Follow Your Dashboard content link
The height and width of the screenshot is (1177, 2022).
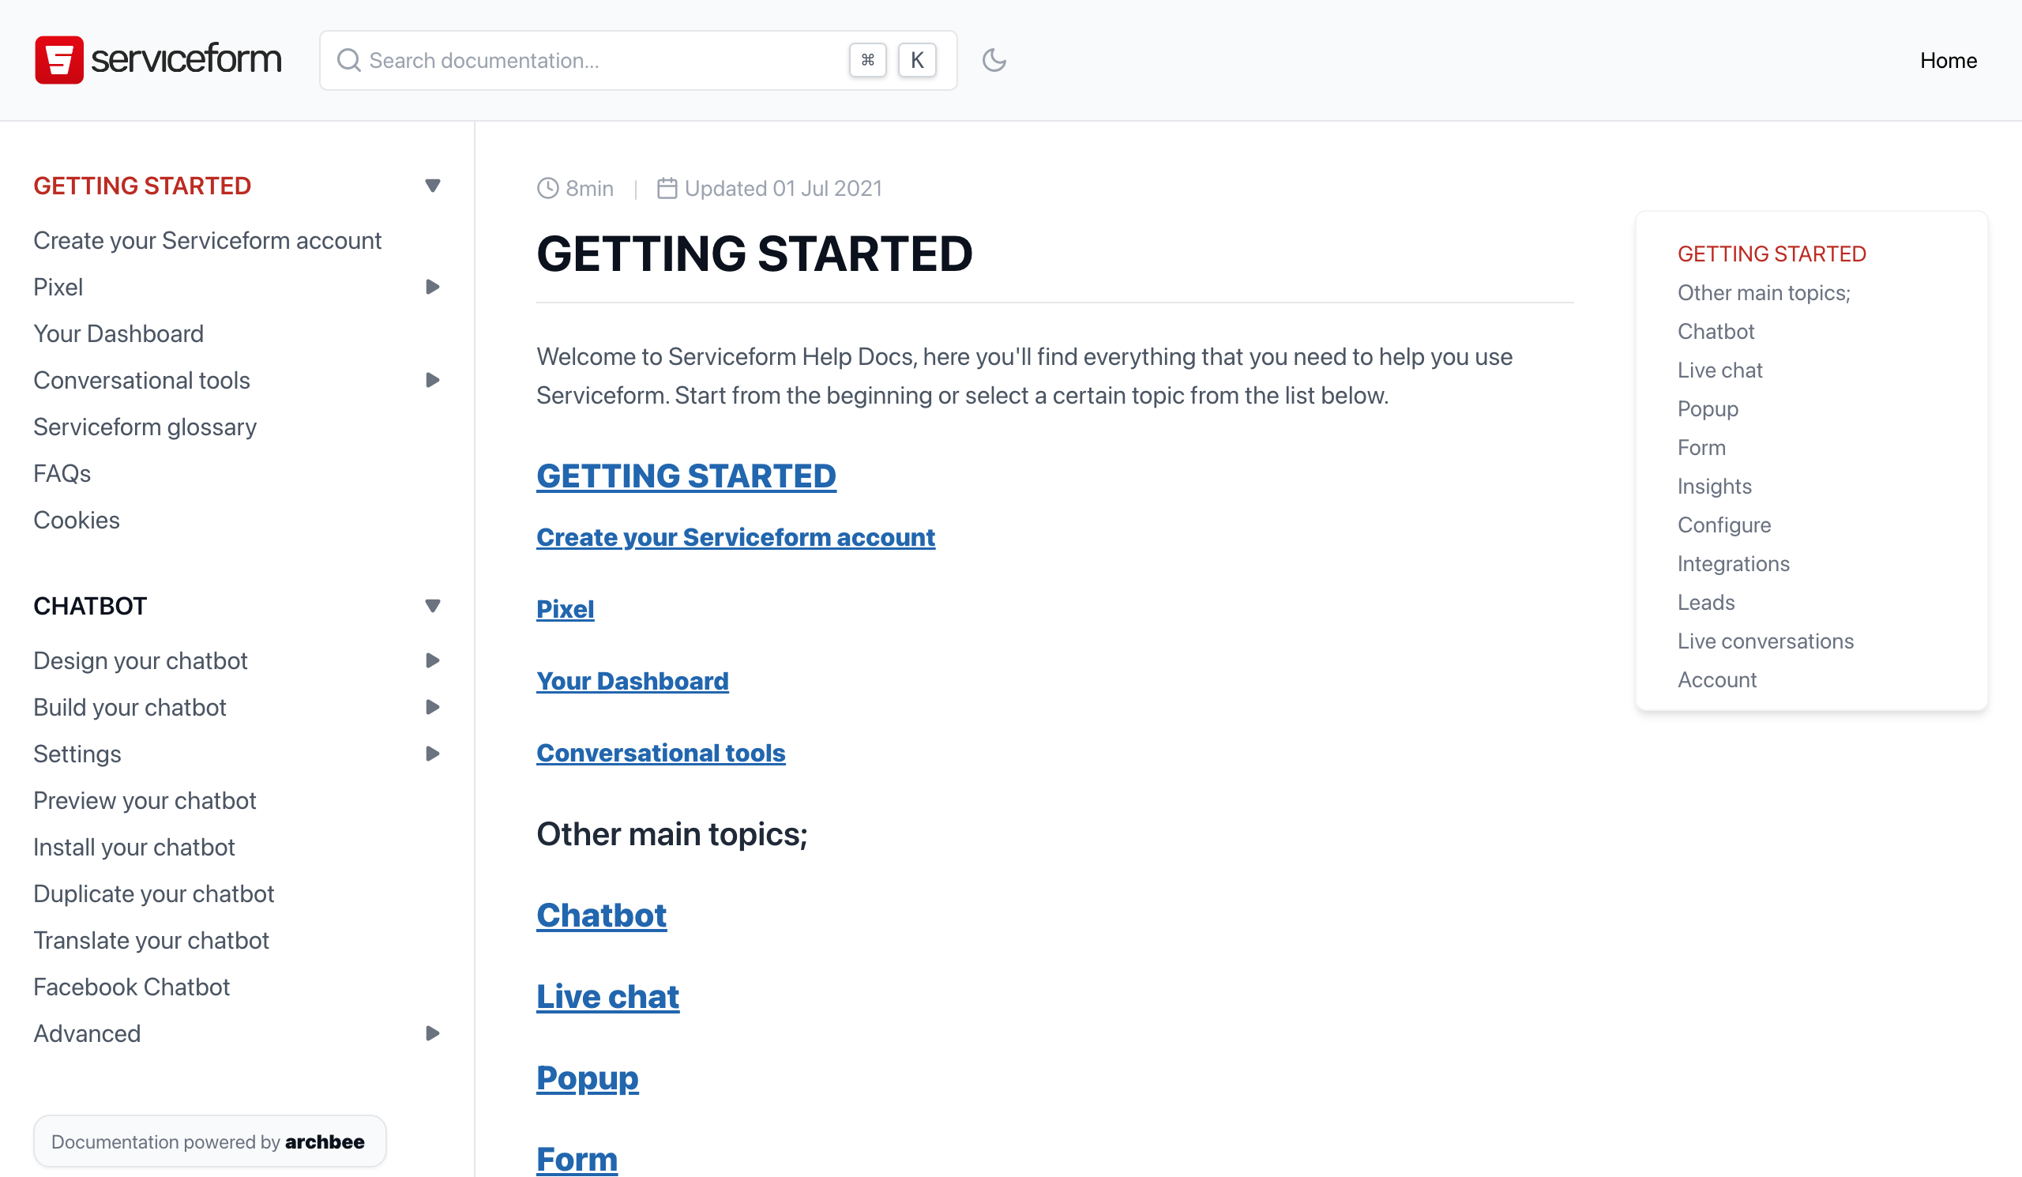pos(633,681)
